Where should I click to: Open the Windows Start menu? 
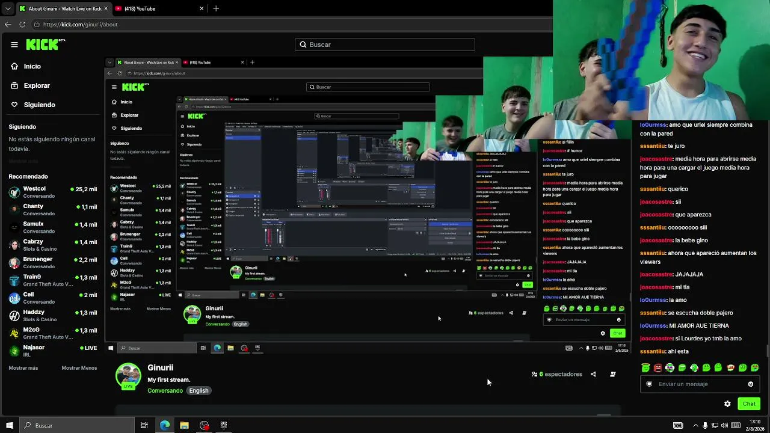(10, 425)
